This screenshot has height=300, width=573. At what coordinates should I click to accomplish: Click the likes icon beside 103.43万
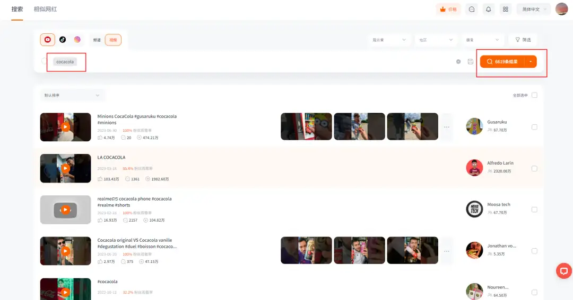coord(100,179)
